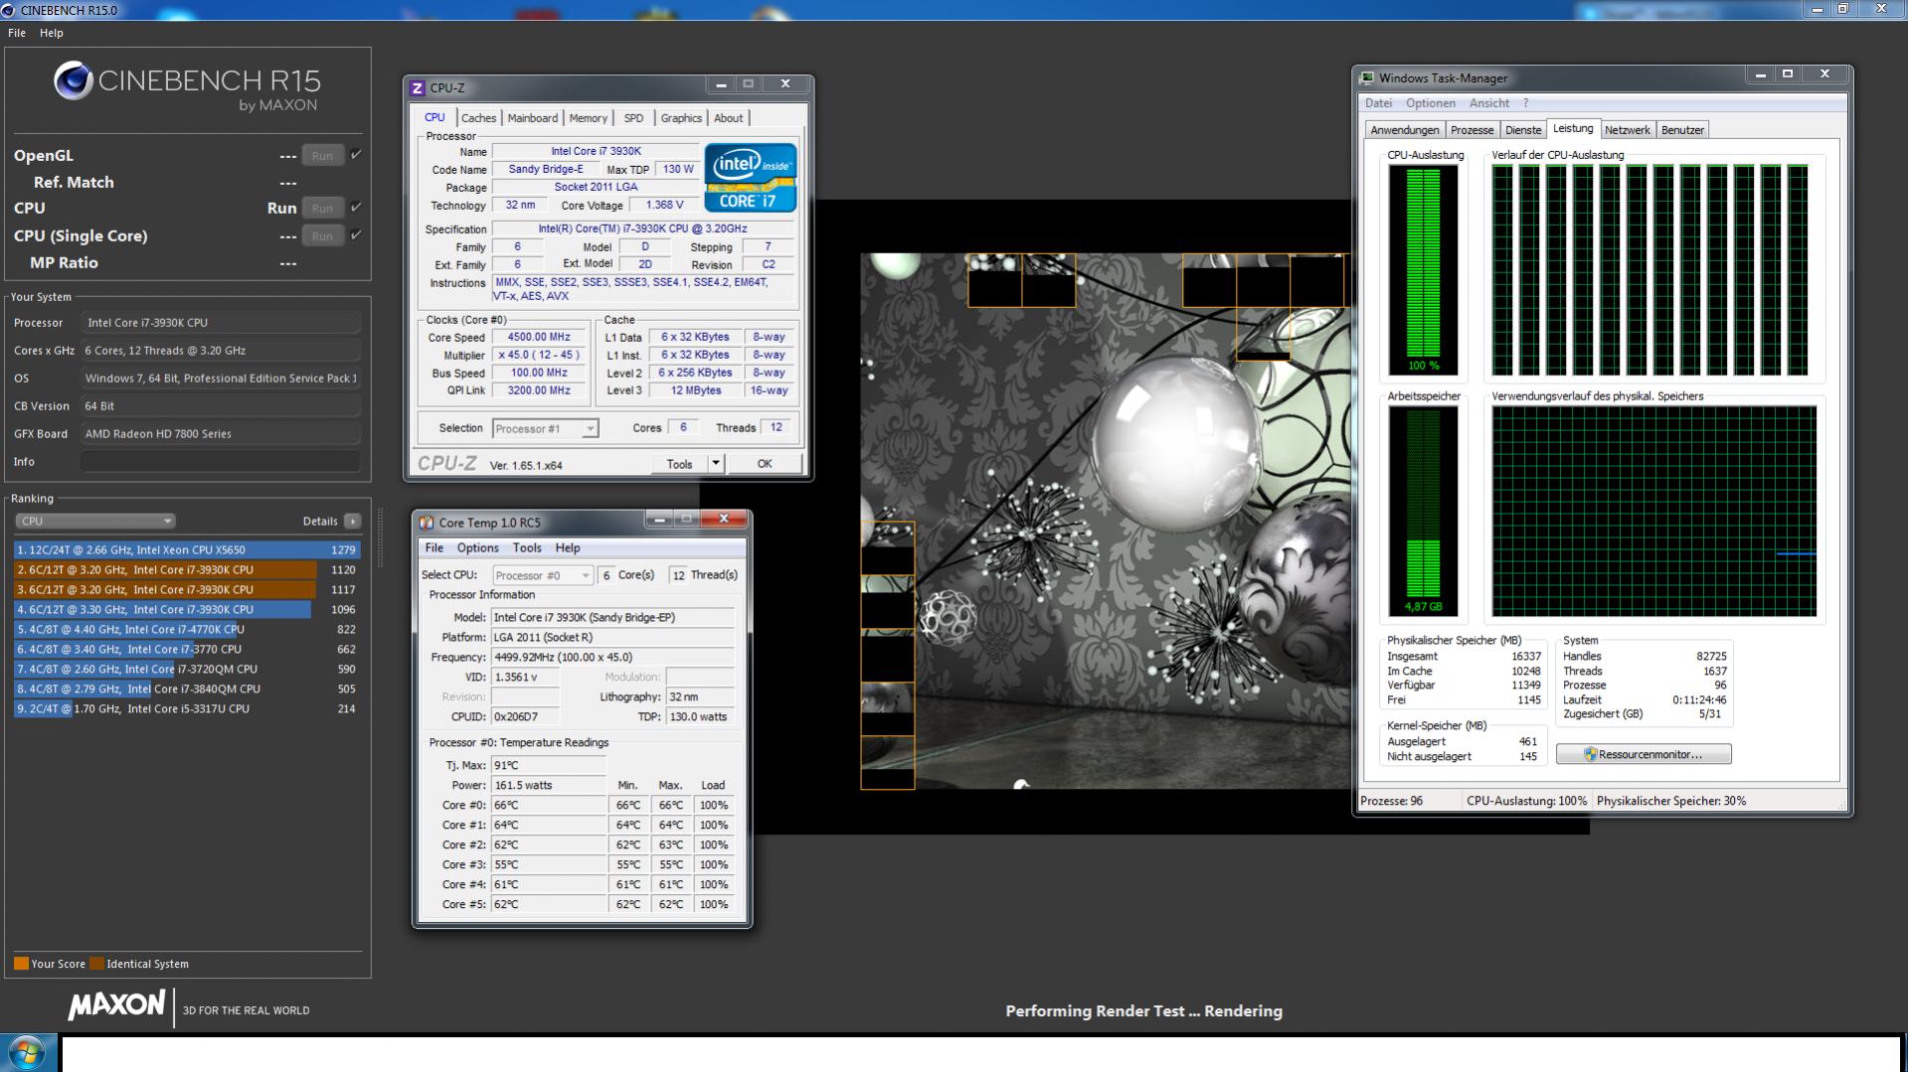
Task: Switch to the Memory tab in CPU-Z
Action: pyautogui.click(x=588, y=118)
